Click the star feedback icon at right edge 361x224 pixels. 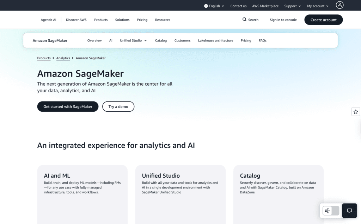pos(356,112)
